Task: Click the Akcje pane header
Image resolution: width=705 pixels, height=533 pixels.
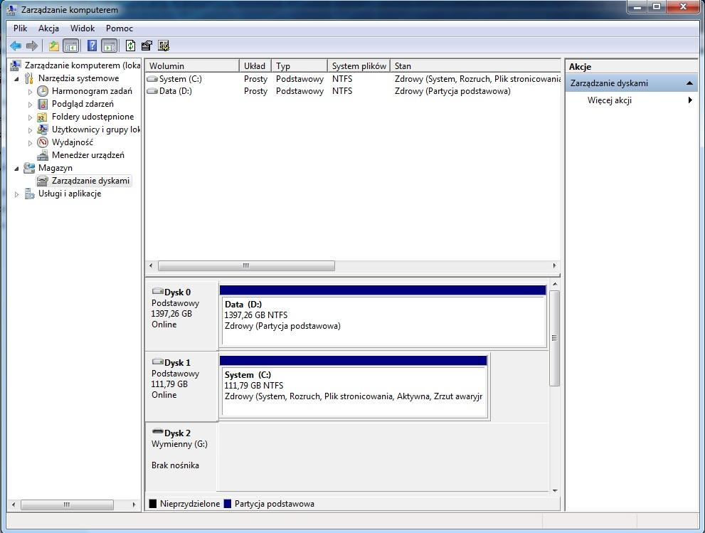Action: (631, 67)
